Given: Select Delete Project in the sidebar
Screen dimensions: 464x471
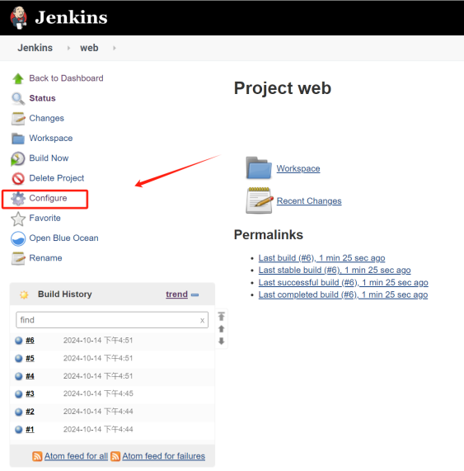Looking at the screenshot, I should coord(56,178).
